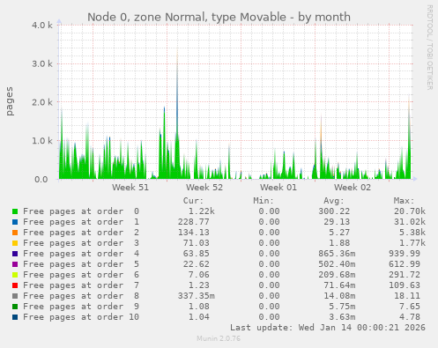
Task: Click the green order 0 legend swatch
Action: click(15, 211)
